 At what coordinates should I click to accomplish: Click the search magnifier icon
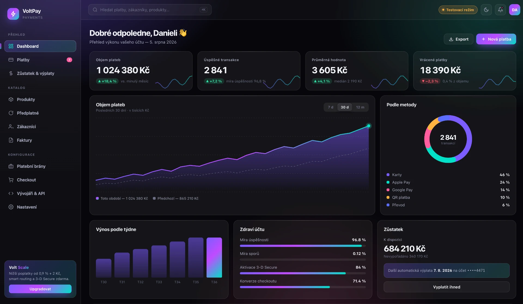point(95,10)
